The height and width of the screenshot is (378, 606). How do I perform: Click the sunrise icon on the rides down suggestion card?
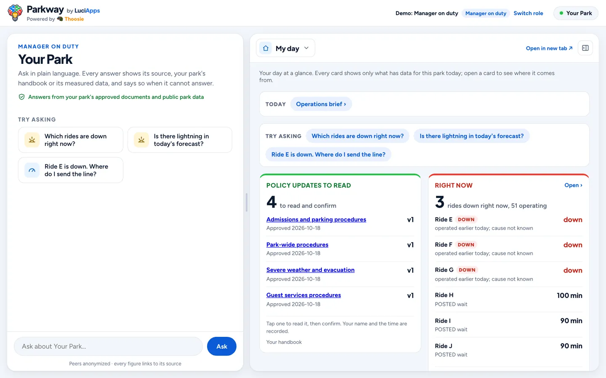pyautogui.click(x=32, y=140)
